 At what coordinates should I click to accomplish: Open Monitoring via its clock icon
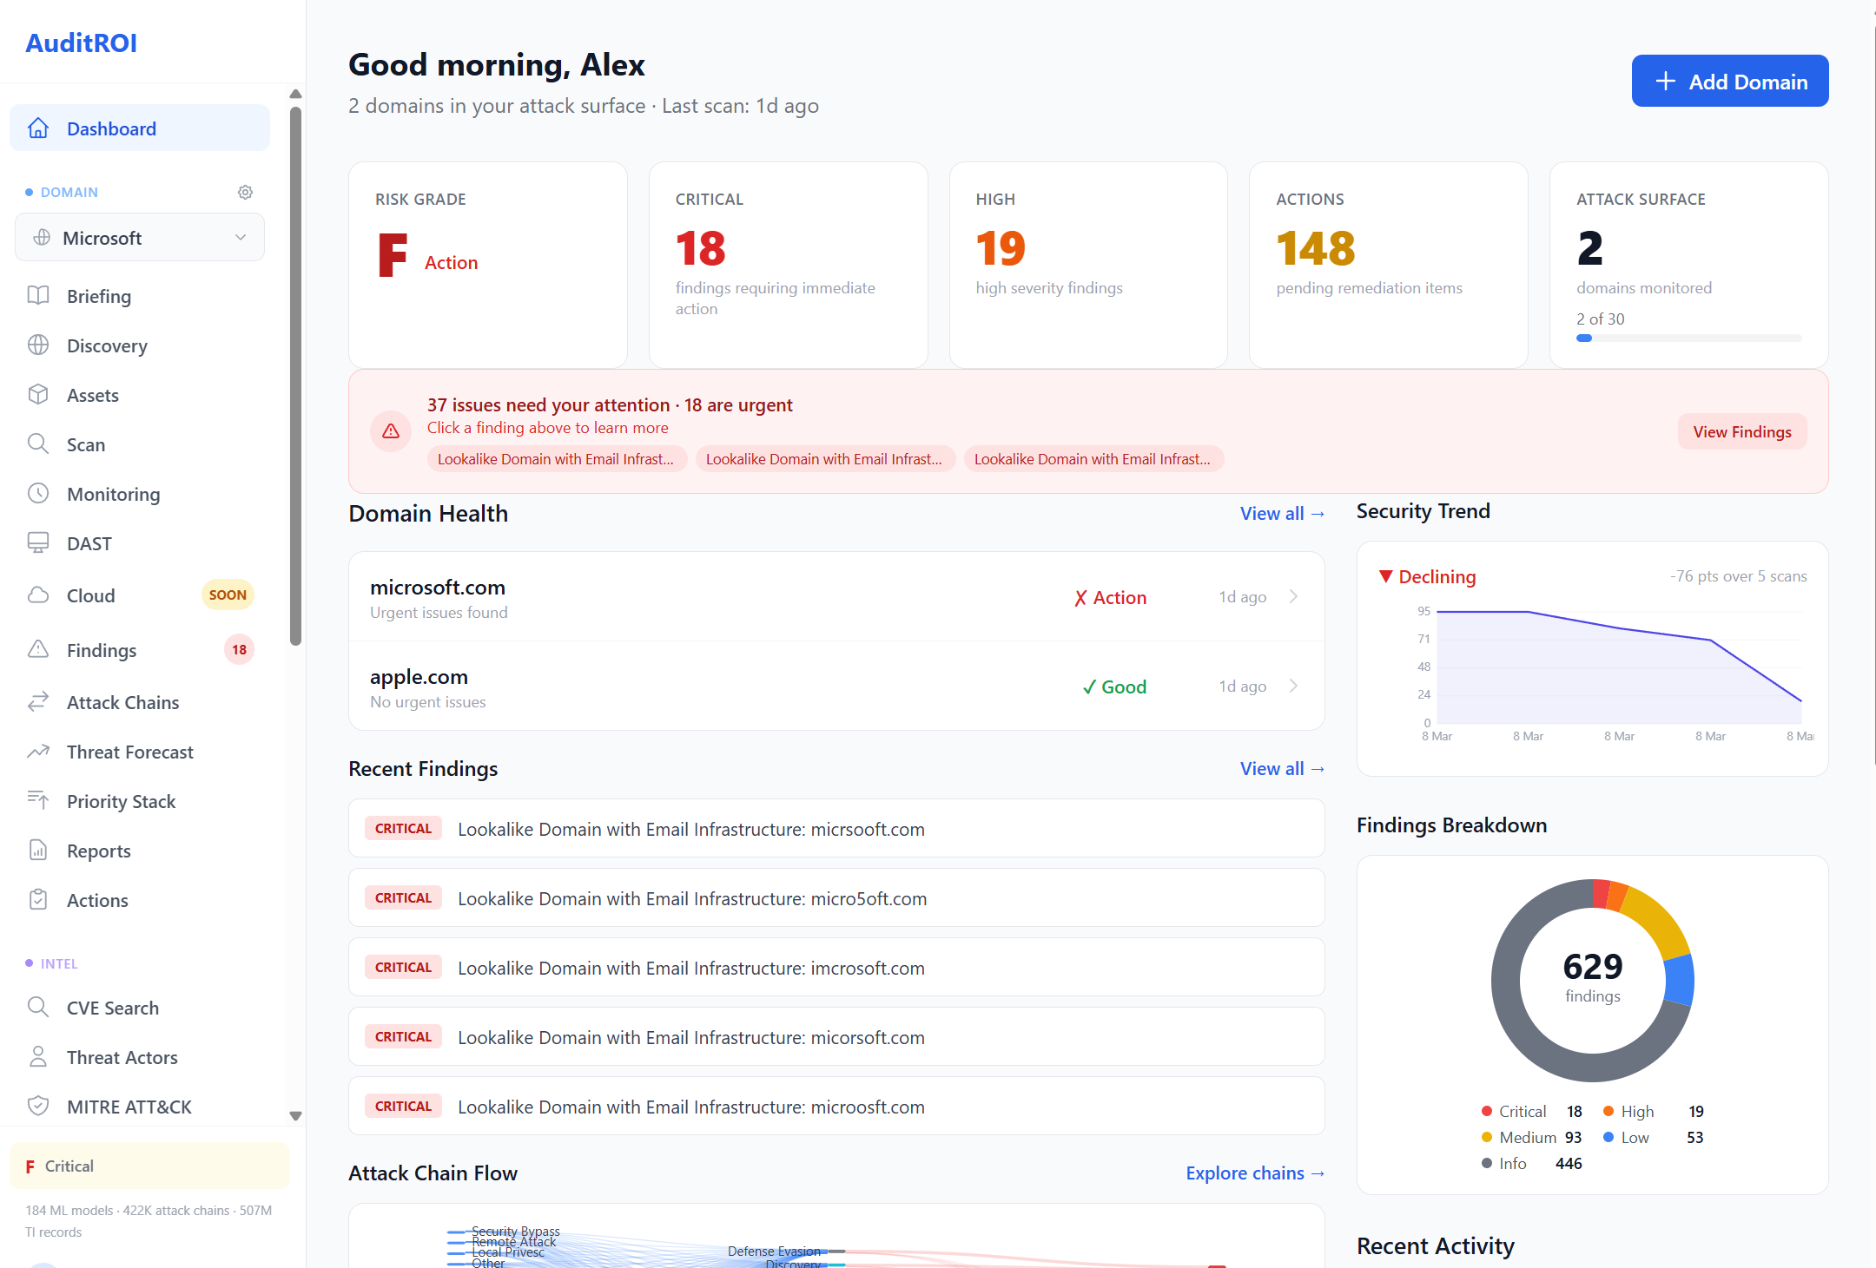tap(39, 494)
